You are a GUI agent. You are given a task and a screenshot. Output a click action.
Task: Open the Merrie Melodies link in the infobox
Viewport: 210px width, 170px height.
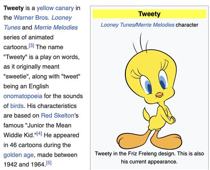point(155,25)
